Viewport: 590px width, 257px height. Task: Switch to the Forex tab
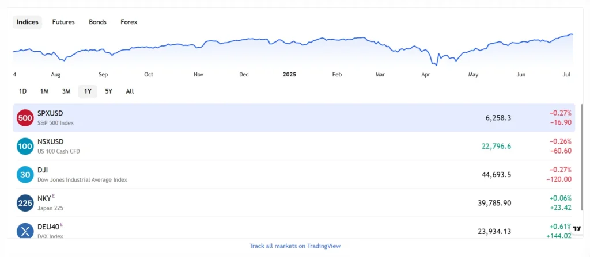129,22
